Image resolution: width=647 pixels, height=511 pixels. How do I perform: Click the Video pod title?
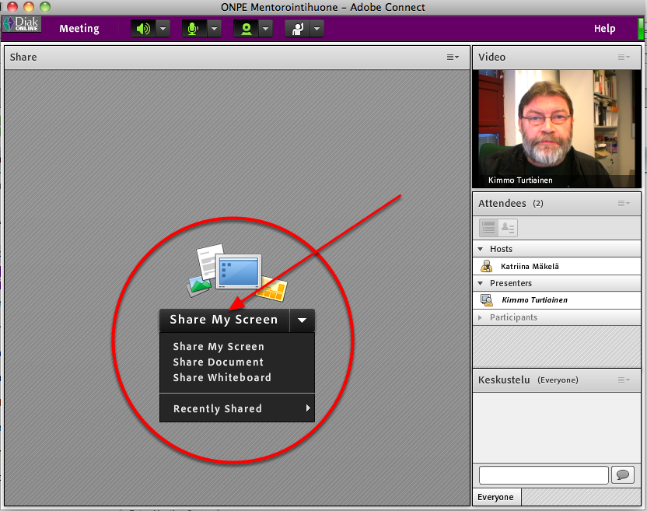491,58
